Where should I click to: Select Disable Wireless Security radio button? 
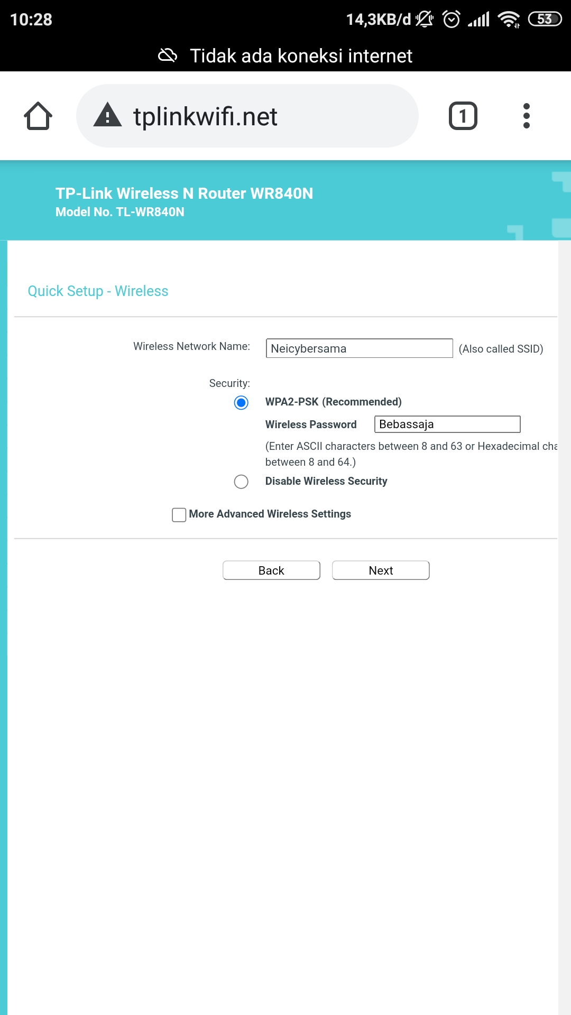click(x=241, y=482)
